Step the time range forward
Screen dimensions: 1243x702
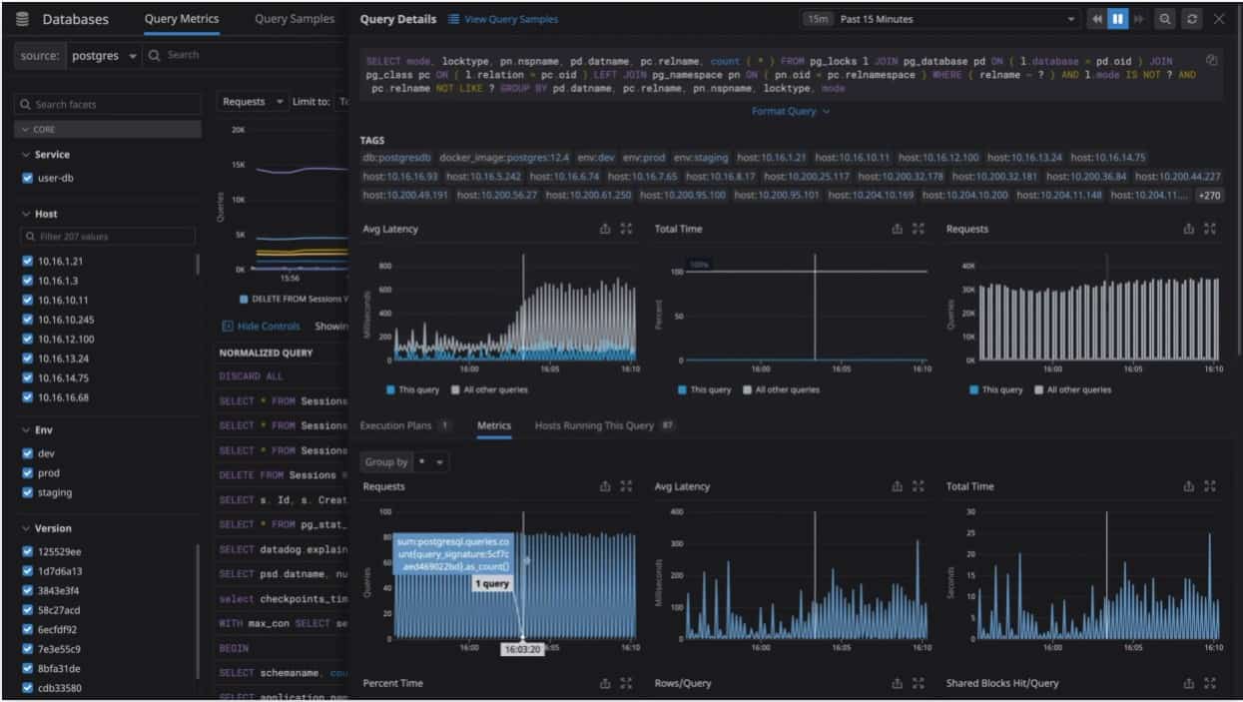tap(1138, 19)
